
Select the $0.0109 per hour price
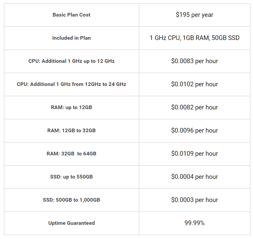pyautogui.click(x=194, y=154)
